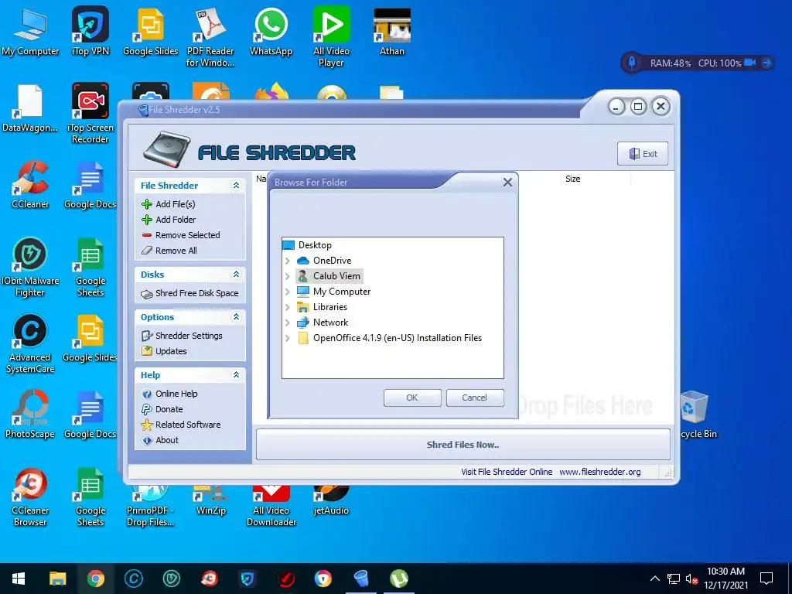
Task: Click the Online Help icon
Action: [x=147, y=394]
